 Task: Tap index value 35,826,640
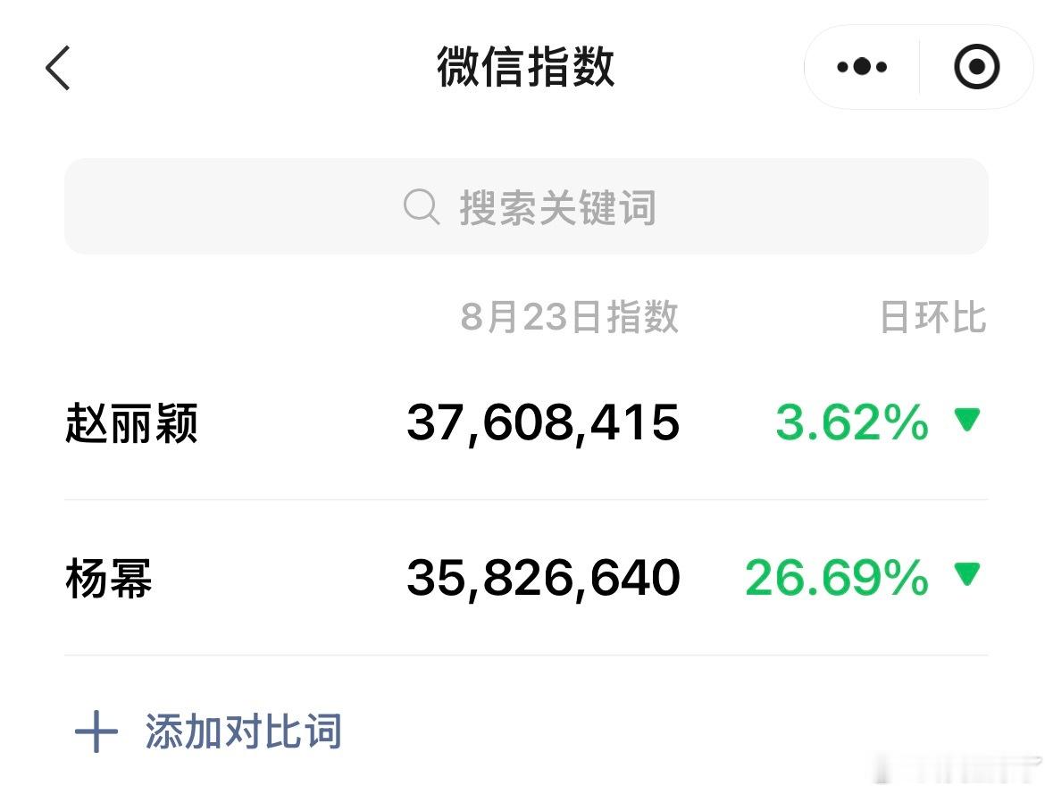click(x=543, y=578)
